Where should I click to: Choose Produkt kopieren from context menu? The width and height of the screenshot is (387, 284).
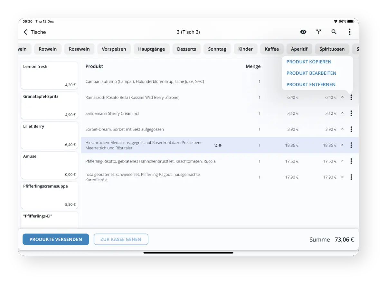[x=309, y=62]
